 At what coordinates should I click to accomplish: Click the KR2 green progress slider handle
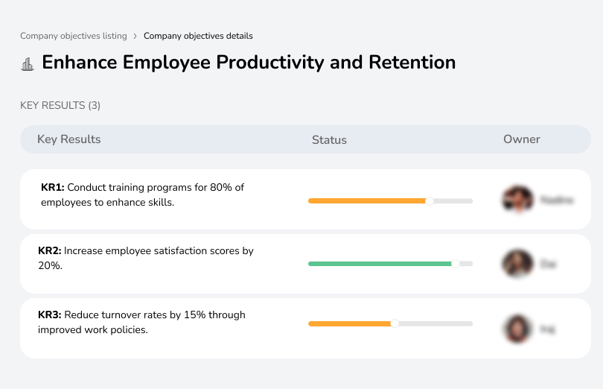click(456, 263)
